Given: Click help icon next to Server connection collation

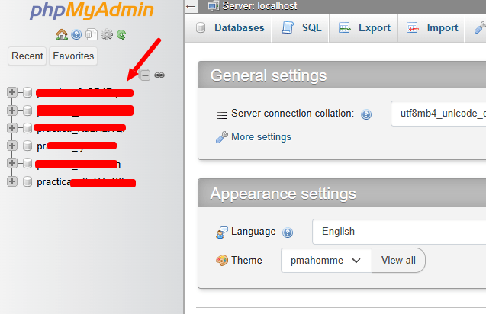Looking at the screenshot, I should [x=366, y=114].
